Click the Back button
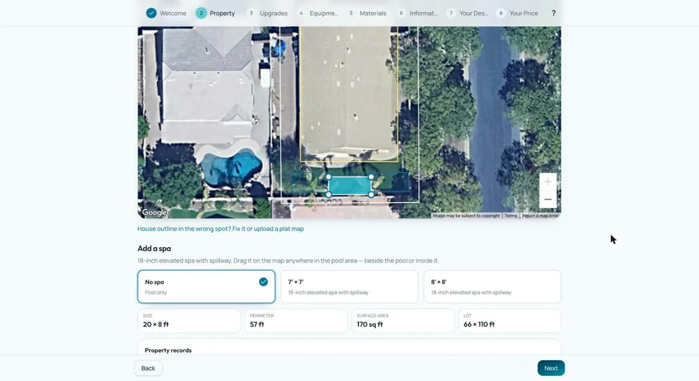699x381 pixels. click(x=148, y=368)
